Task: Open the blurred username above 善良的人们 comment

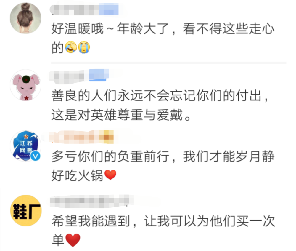Action: 69,76
